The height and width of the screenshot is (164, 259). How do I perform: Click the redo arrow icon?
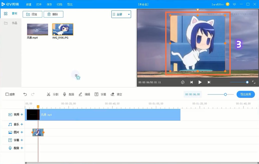tap(33, 94)
